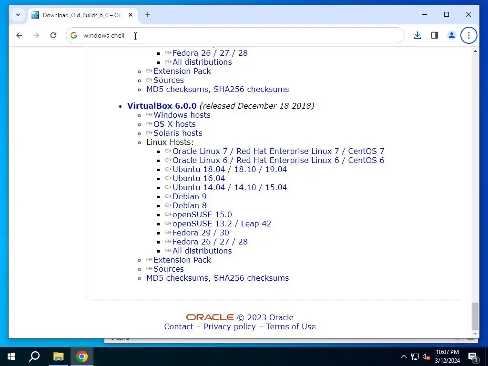Open the Privacy policy footer link
This screenshot has height=366, width=488.
pyautogui.click(x=229, y=326)
